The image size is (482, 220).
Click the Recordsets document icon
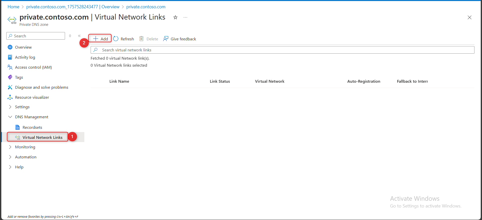point(18,127)
